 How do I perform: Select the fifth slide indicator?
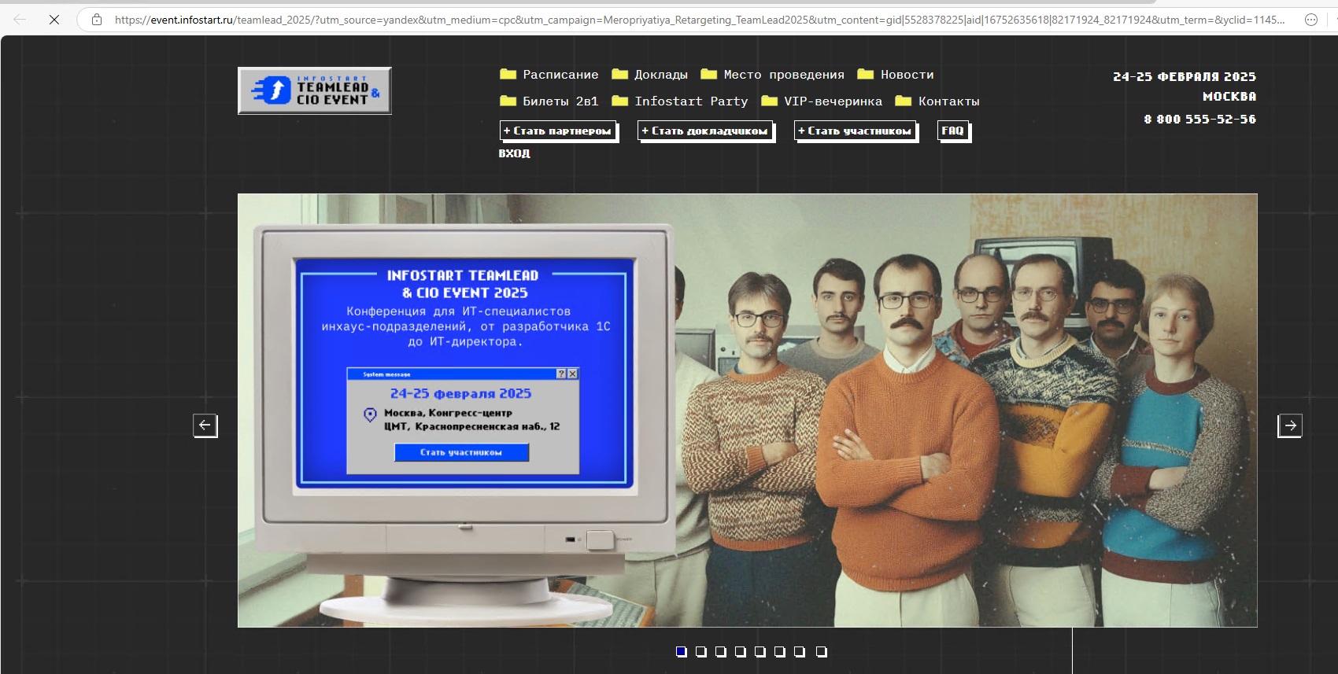(x=760, y=651)
